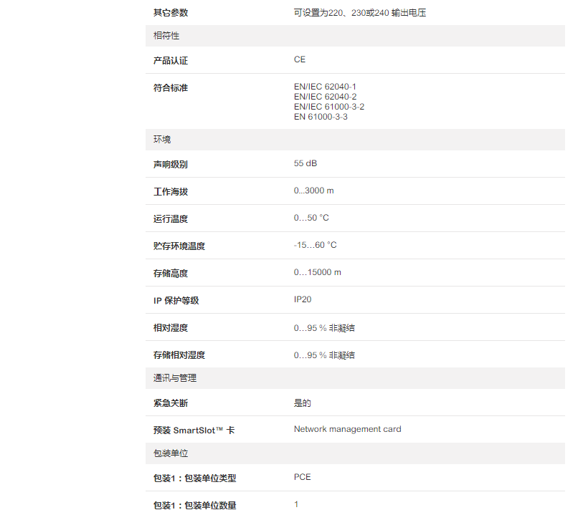Viewport: 578px width, 515px height.
Task: Select the 紧急关断 label
Action: (171, 403)
